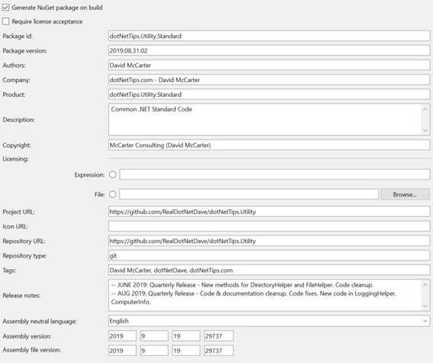Click the Package id label

coord(18,36)
